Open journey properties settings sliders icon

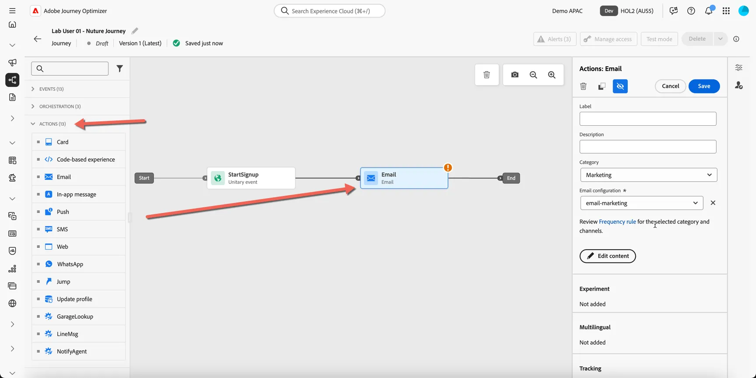pyautogui.click(x=738, y=68)
